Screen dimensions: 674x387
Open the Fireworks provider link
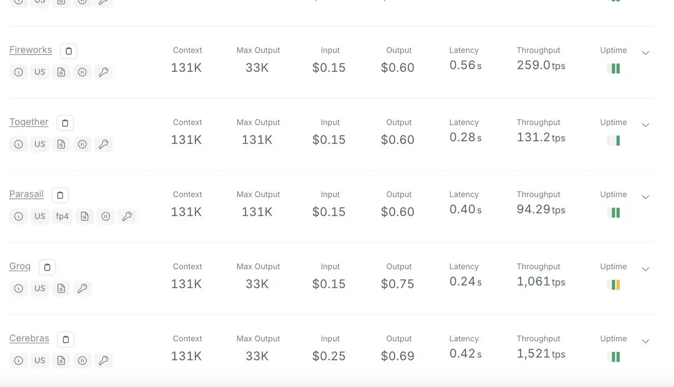point(30,50)
